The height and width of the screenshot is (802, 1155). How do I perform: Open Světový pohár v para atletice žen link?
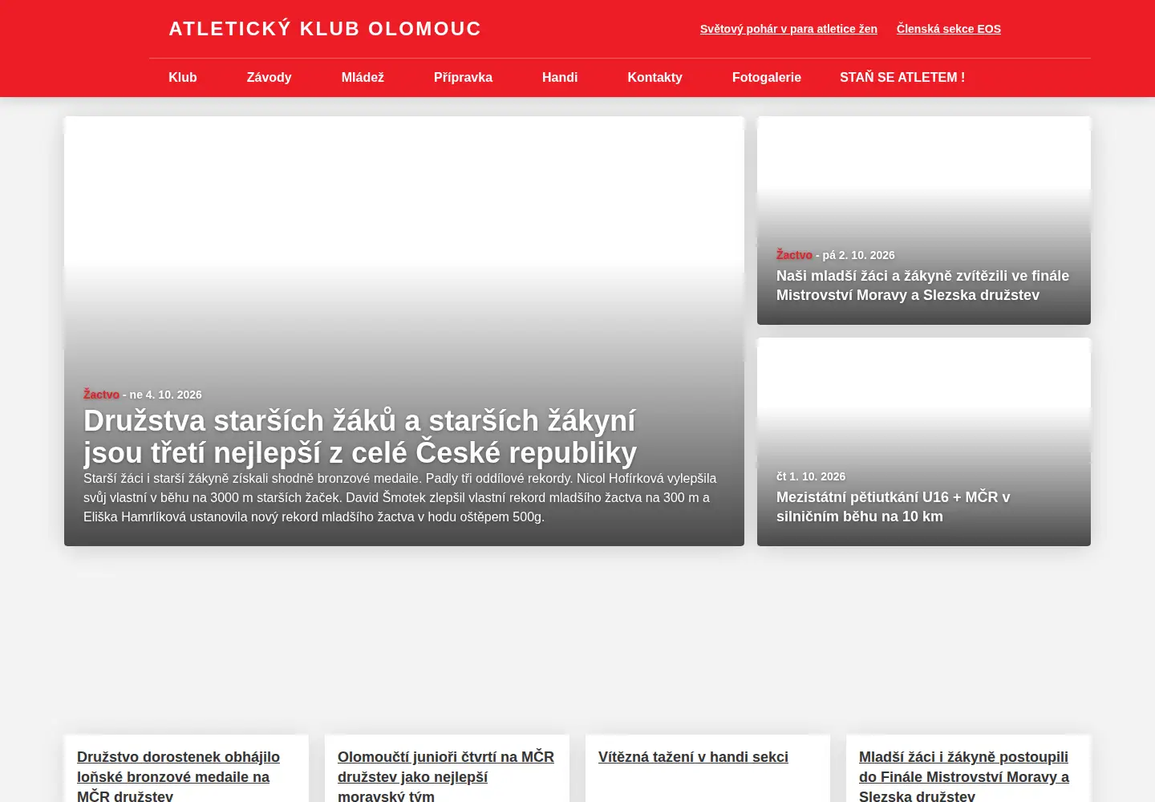coord(788,29)
